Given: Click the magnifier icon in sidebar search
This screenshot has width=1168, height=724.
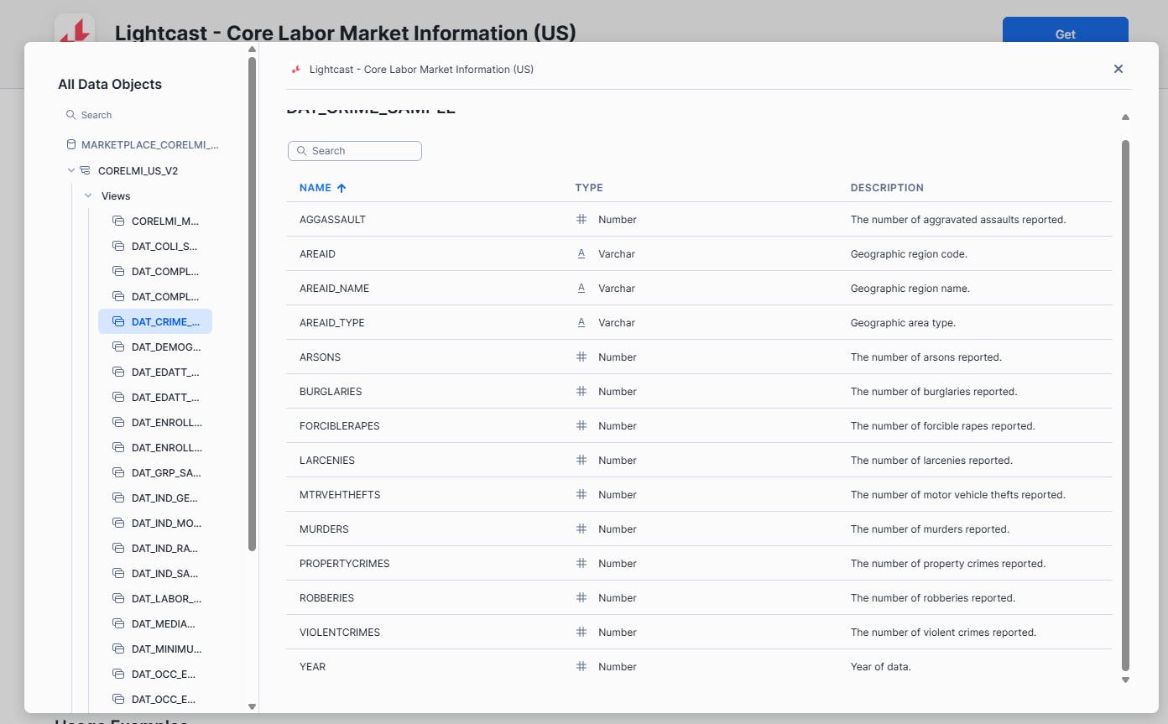Looking at the screenshot, I should (x=71, y=115).
